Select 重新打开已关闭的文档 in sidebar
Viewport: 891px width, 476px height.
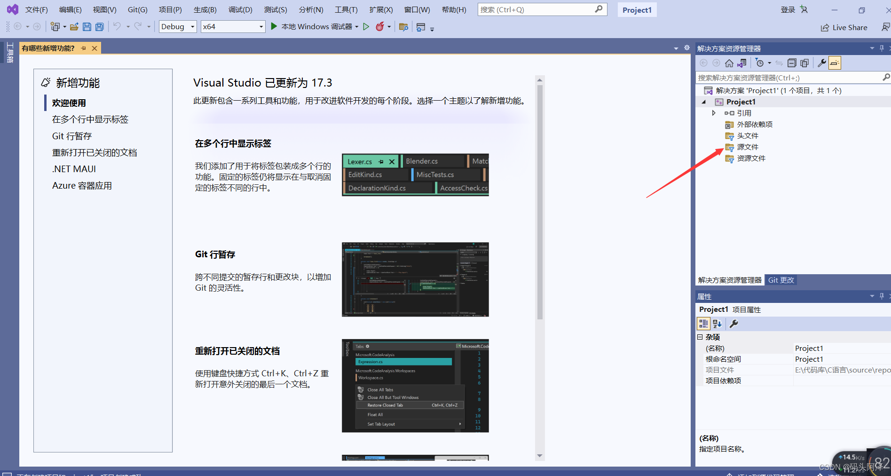coord(95,152)
